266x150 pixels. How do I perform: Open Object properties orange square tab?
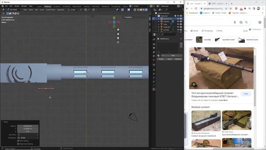[154, 70]
